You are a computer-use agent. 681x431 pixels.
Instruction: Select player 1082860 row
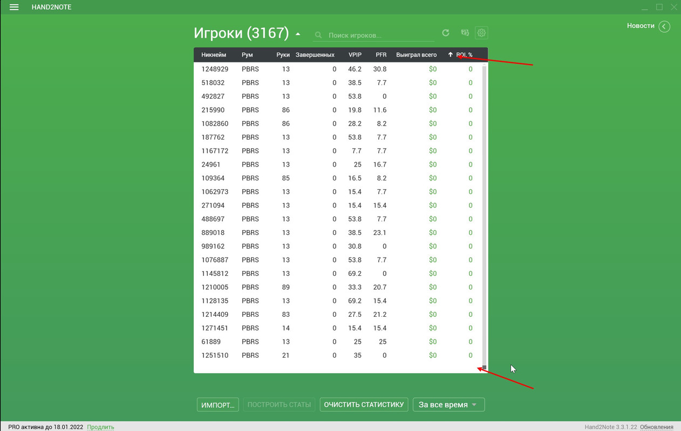(337, 123)
